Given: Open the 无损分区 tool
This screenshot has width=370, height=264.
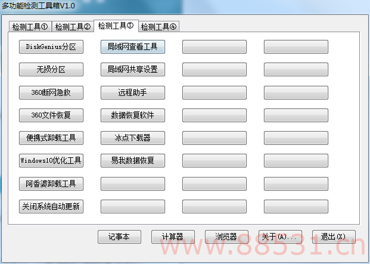Looking at the screenshot, I should pos(51,69).
